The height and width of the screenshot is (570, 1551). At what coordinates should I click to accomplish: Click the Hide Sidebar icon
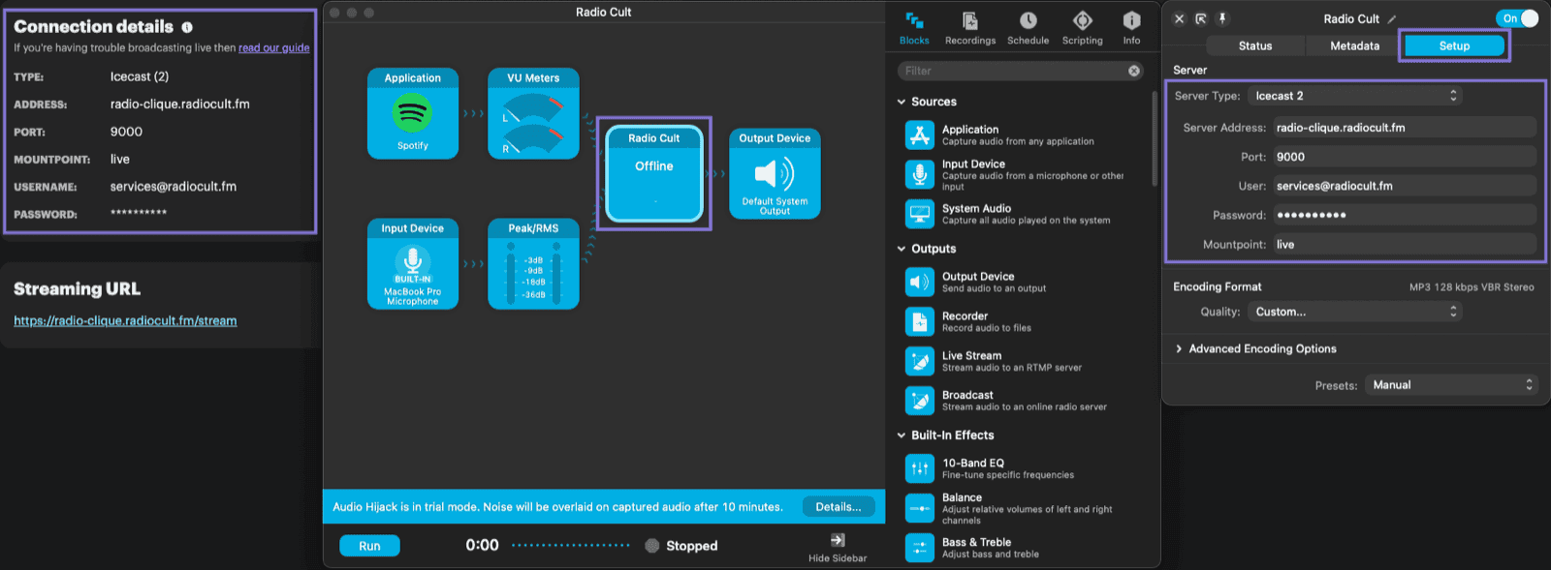(x=838, y=540)
